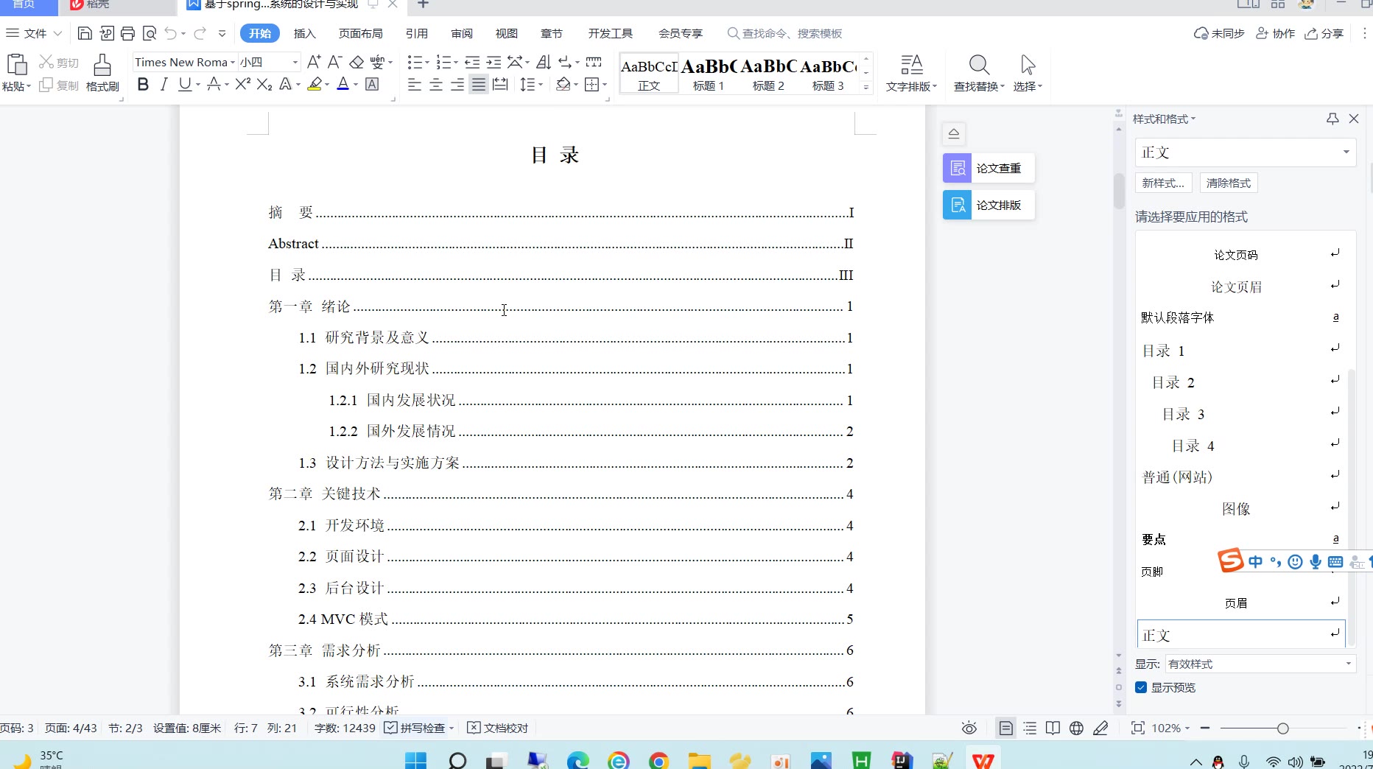The image size is (1373, 769).
Task: Switch to the 插入 tab
Action: (305, 33)
